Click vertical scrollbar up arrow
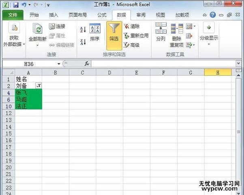This screenshot has width=244, height=195. click(238, 75)
